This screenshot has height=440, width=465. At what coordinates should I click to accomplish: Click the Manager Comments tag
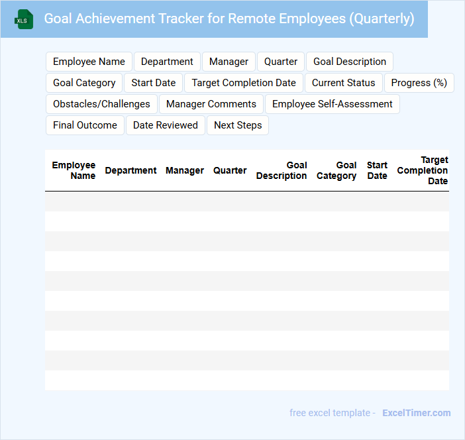coord(211,104)
